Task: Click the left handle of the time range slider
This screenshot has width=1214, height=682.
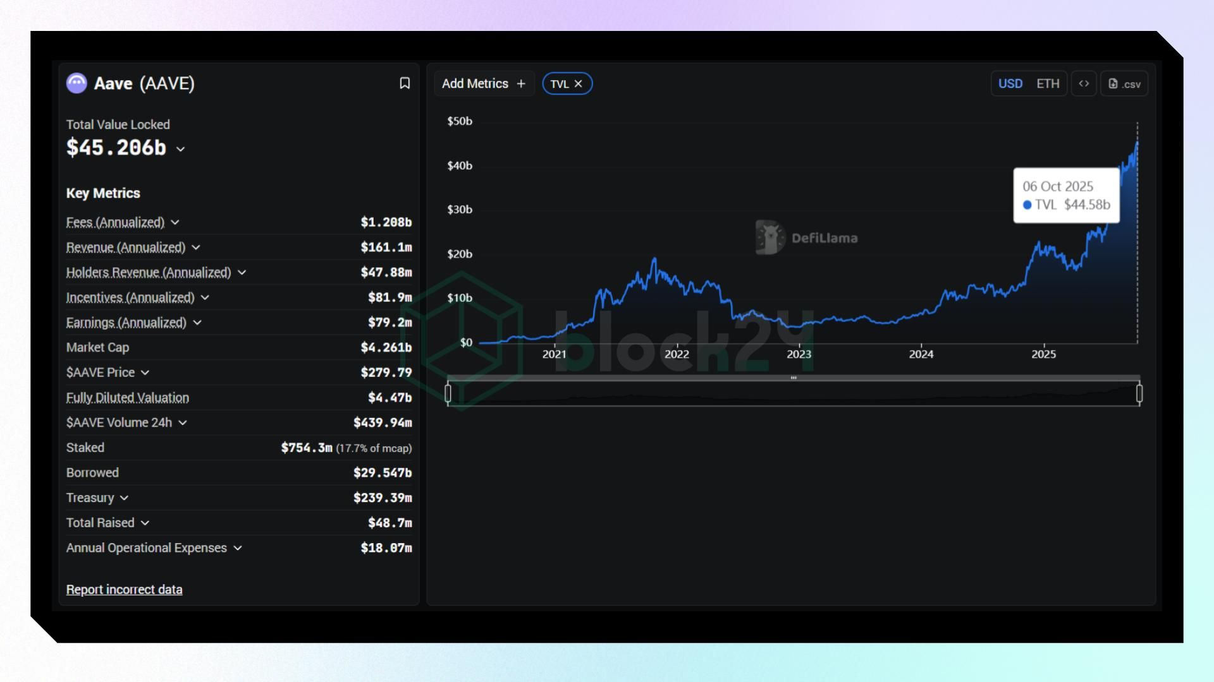Action: (448, 393)
